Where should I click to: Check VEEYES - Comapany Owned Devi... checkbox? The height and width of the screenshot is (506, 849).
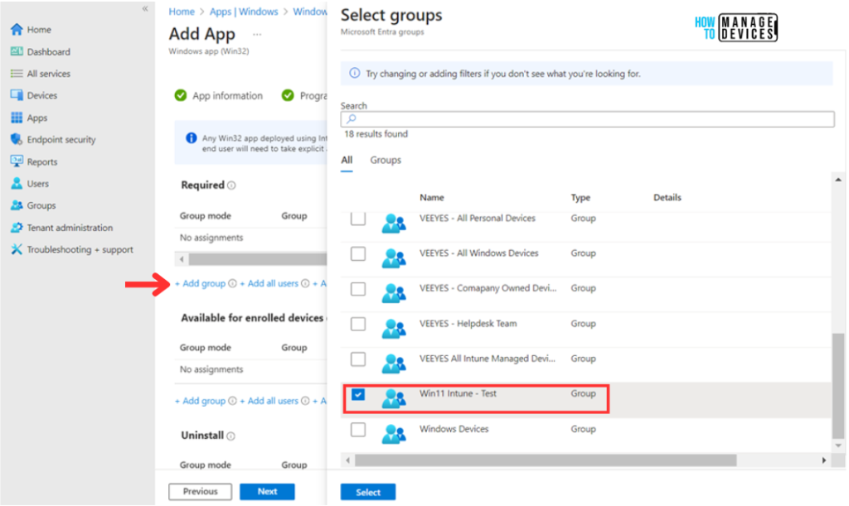358,289
